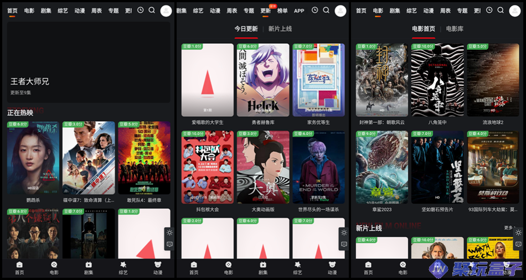This screenshot has height=280, width=526.
Task: Open the 抖包袱大会 poster
Action: pyautogui.click(x=208, y=167)
